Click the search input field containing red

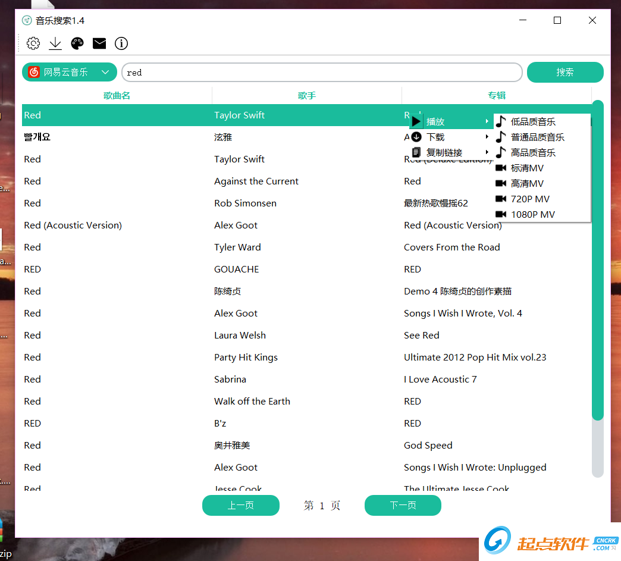coord(322,73)
